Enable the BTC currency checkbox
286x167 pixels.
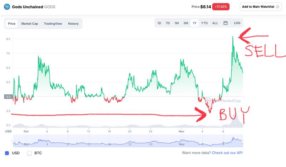tap(30, 153)
